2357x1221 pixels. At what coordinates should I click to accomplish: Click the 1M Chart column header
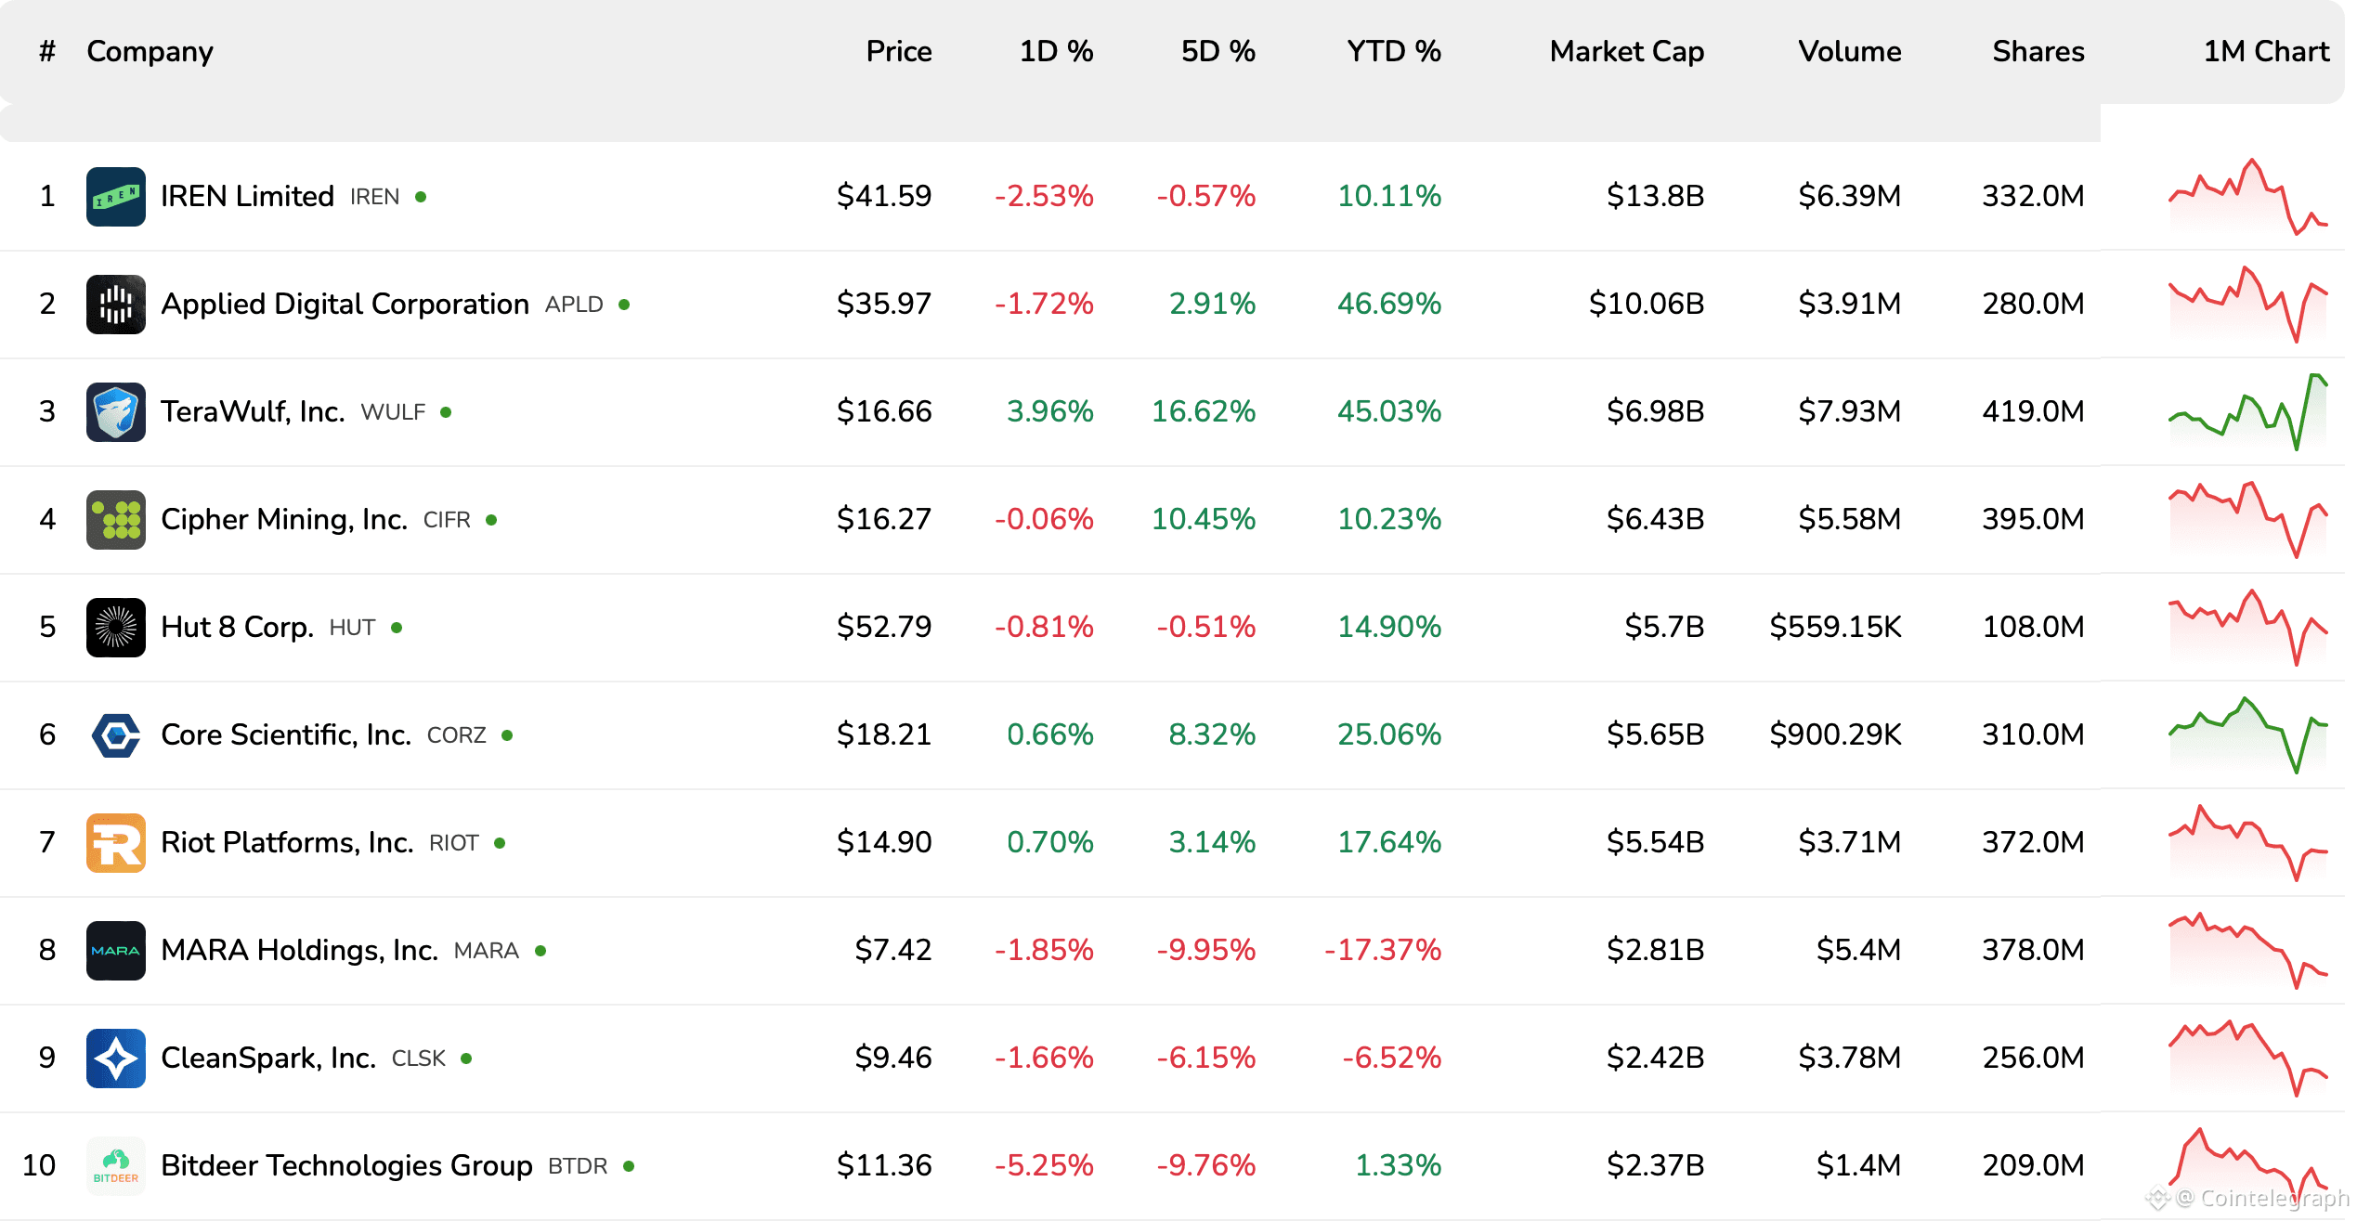2266,51
